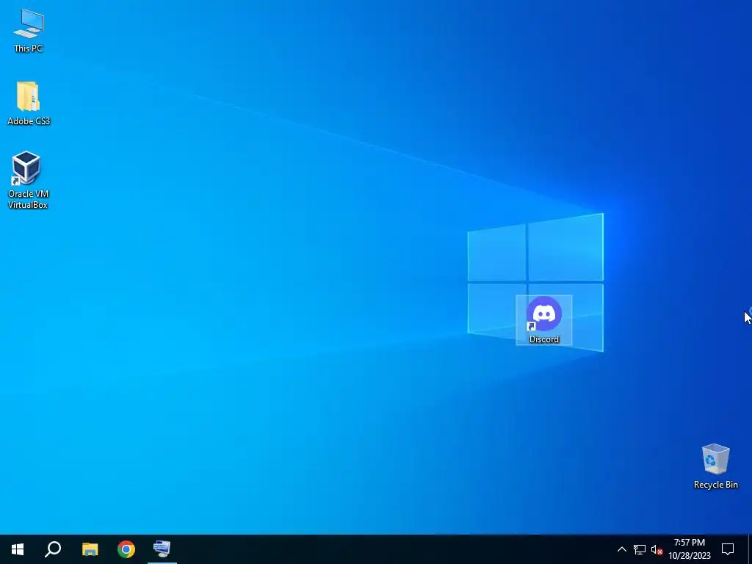Launch Google Chrome from the taskbar
Screen dimensions: 752x564
tap(126, 549)
